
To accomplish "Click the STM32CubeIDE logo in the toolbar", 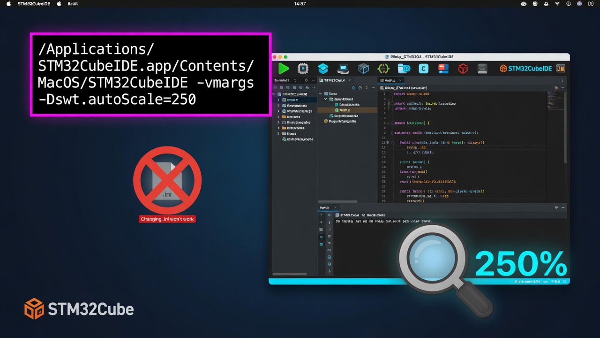I will pos(525,69).
